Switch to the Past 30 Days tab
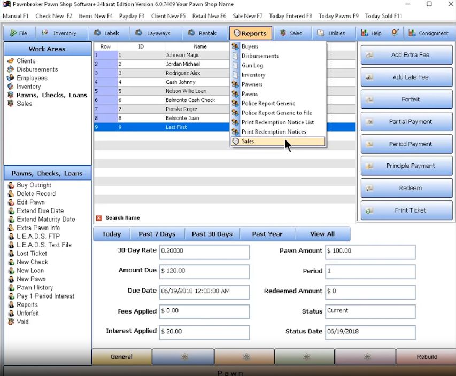The width and height of the screenshot is (456, 376). (x=212, y=234)
